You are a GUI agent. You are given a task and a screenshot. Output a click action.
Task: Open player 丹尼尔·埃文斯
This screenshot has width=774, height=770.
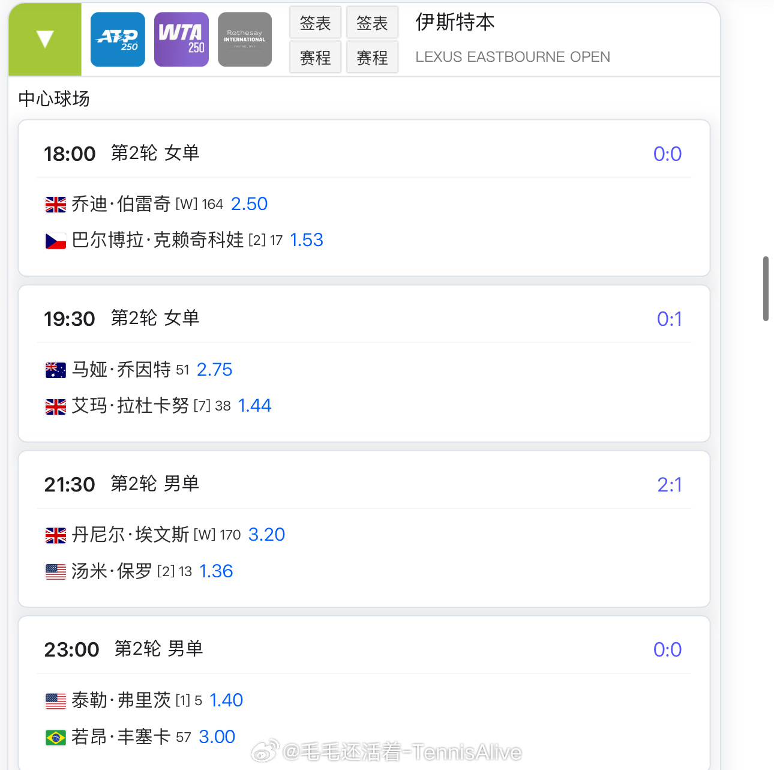pyautogui.click(x=130, y=535)
